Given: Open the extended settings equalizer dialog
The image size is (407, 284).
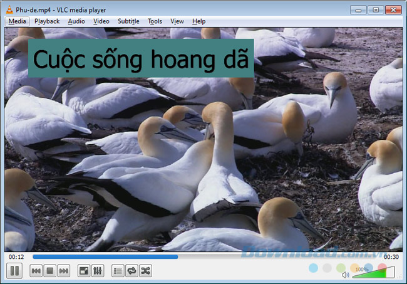Looking at the screenshot, I should coord(98,271).
